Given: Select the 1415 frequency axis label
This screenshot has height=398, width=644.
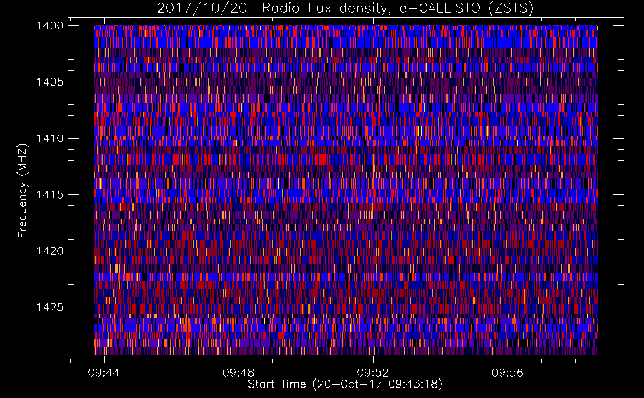Looking at the screenshot, I should (50, 195).
